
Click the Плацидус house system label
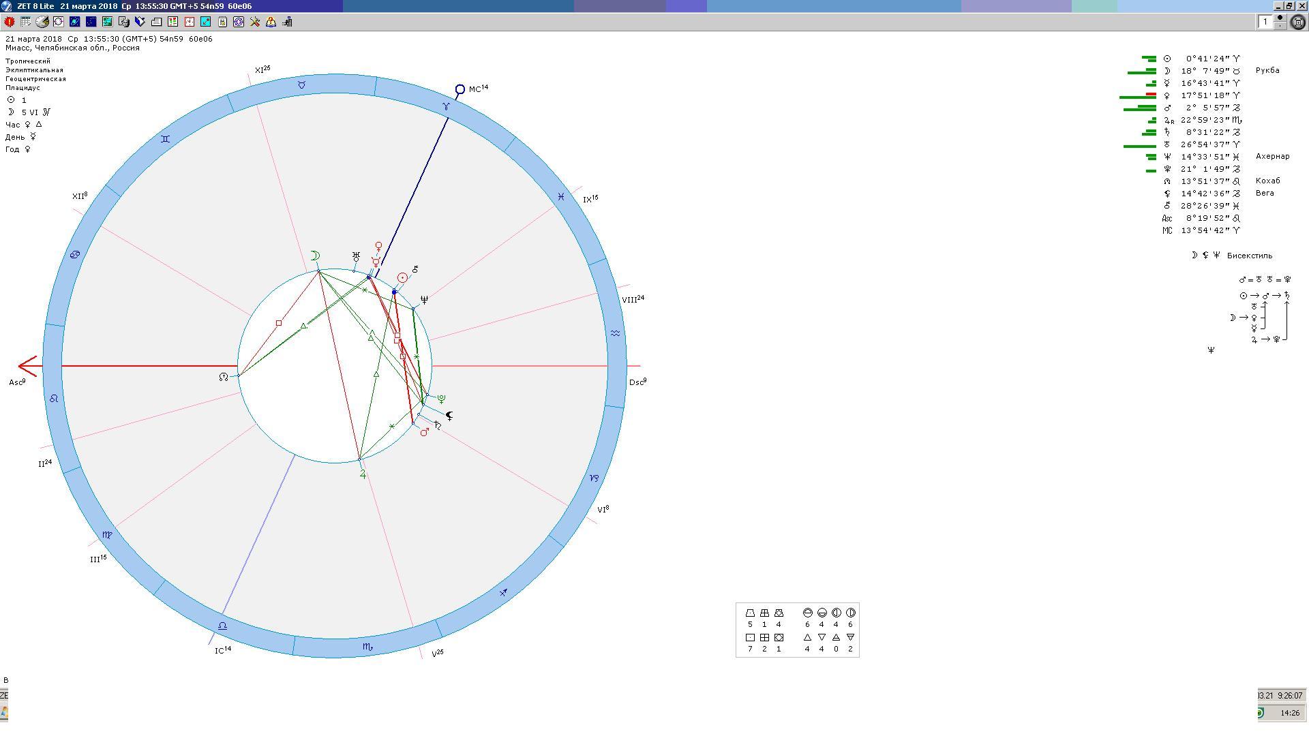22,88
